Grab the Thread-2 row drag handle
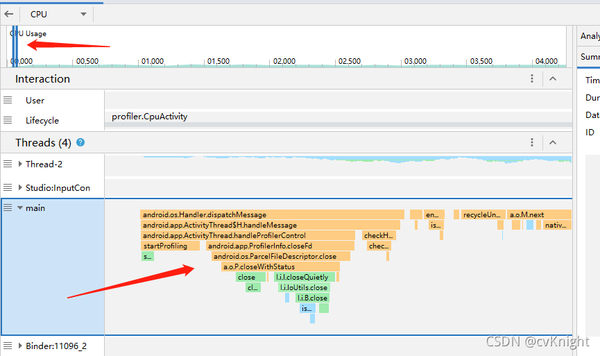600x356 pixels. 8,164
